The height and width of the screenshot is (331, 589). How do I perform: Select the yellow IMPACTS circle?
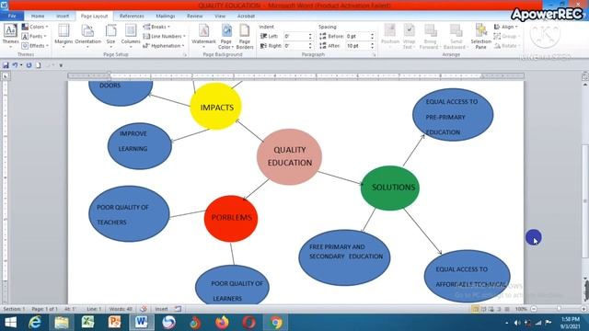point(216,107)
